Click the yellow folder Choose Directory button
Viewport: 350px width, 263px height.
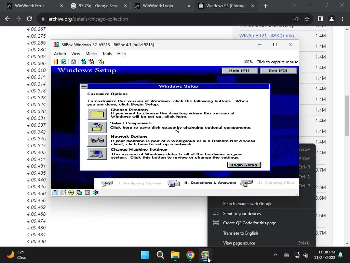coord(97,114)
